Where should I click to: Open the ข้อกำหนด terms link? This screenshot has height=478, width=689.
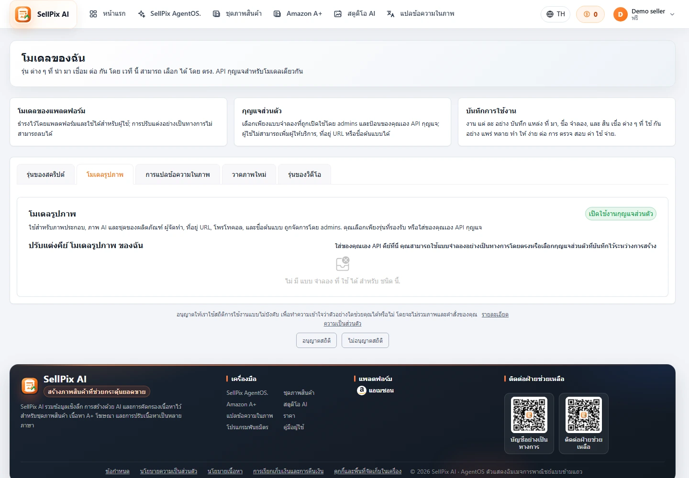(118, 471)
